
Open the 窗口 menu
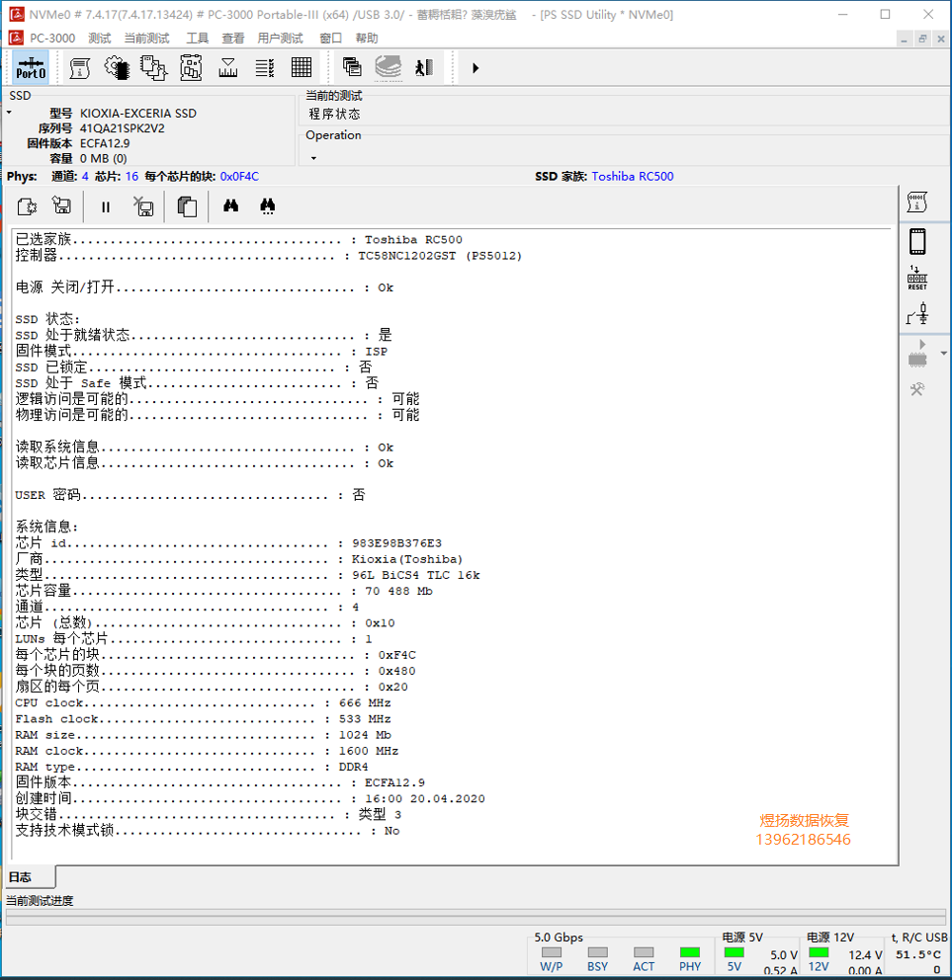pos(331,39)
